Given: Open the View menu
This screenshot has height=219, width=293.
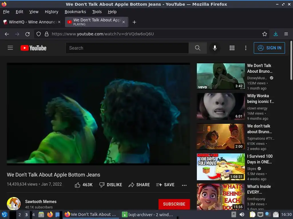Looking at the screenshot, I should click(x=34, y=12).
